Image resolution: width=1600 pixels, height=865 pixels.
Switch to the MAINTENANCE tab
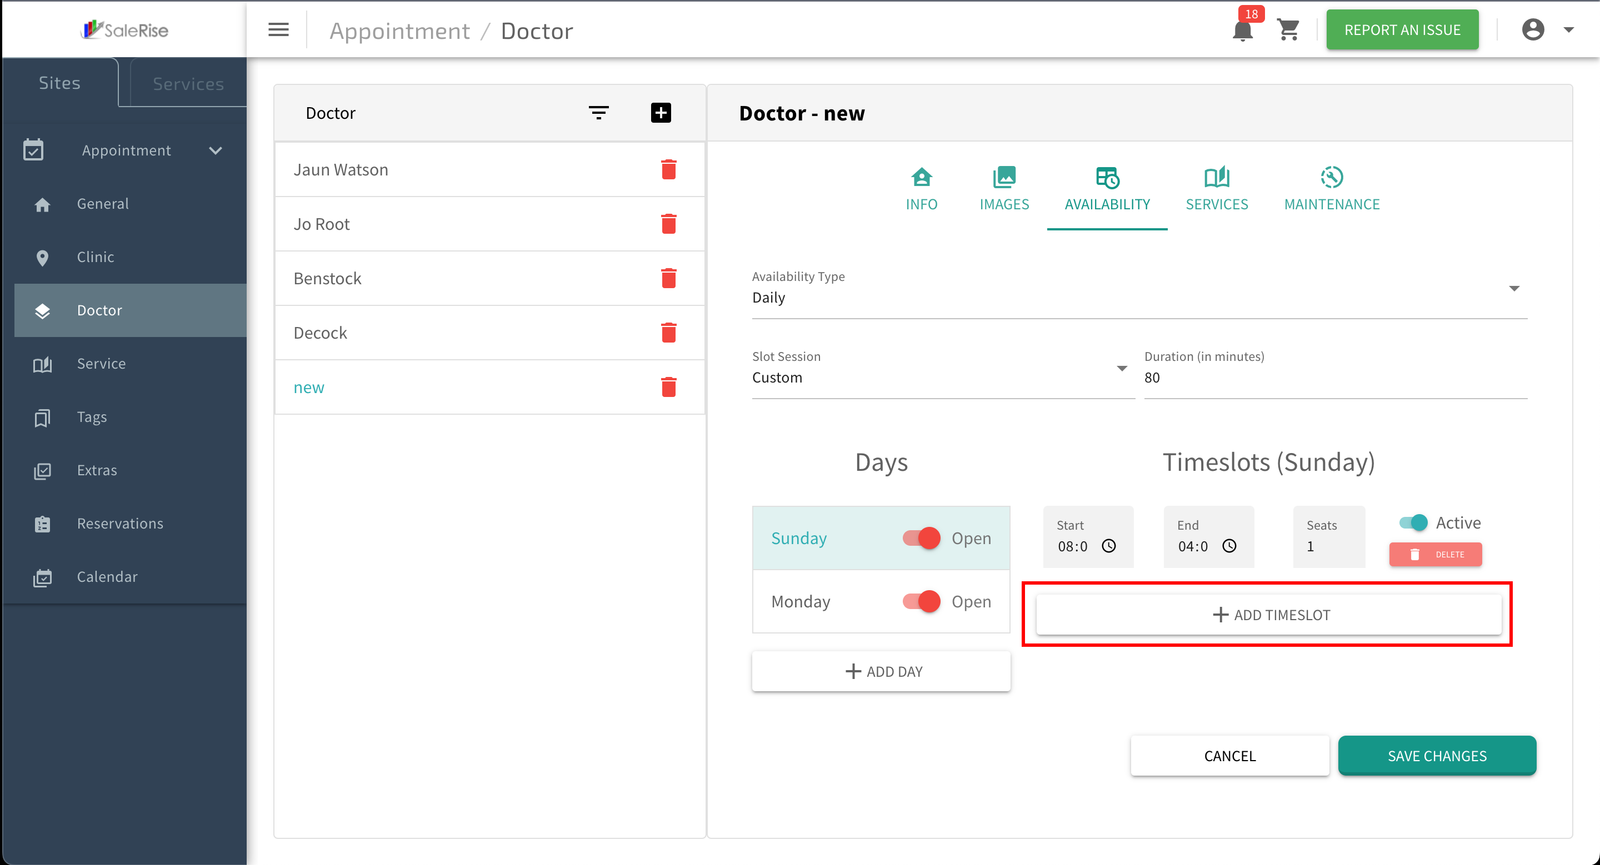[1332, 190]
